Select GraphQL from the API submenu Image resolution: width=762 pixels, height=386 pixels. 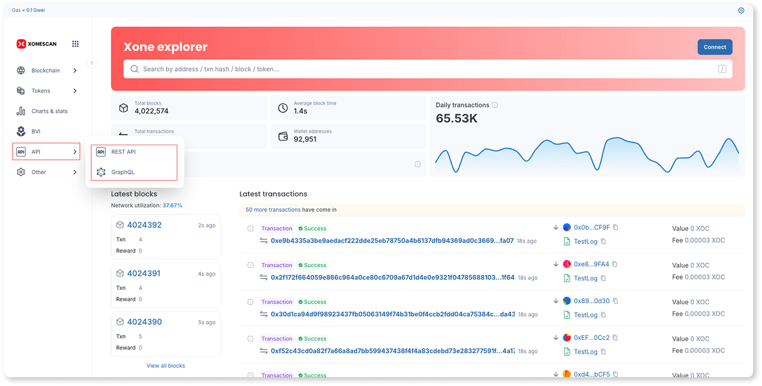coord(122,172)
